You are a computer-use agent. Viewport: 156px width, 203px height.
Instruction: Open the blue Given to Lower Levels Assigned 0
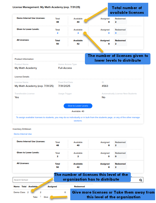coord(109,33)
